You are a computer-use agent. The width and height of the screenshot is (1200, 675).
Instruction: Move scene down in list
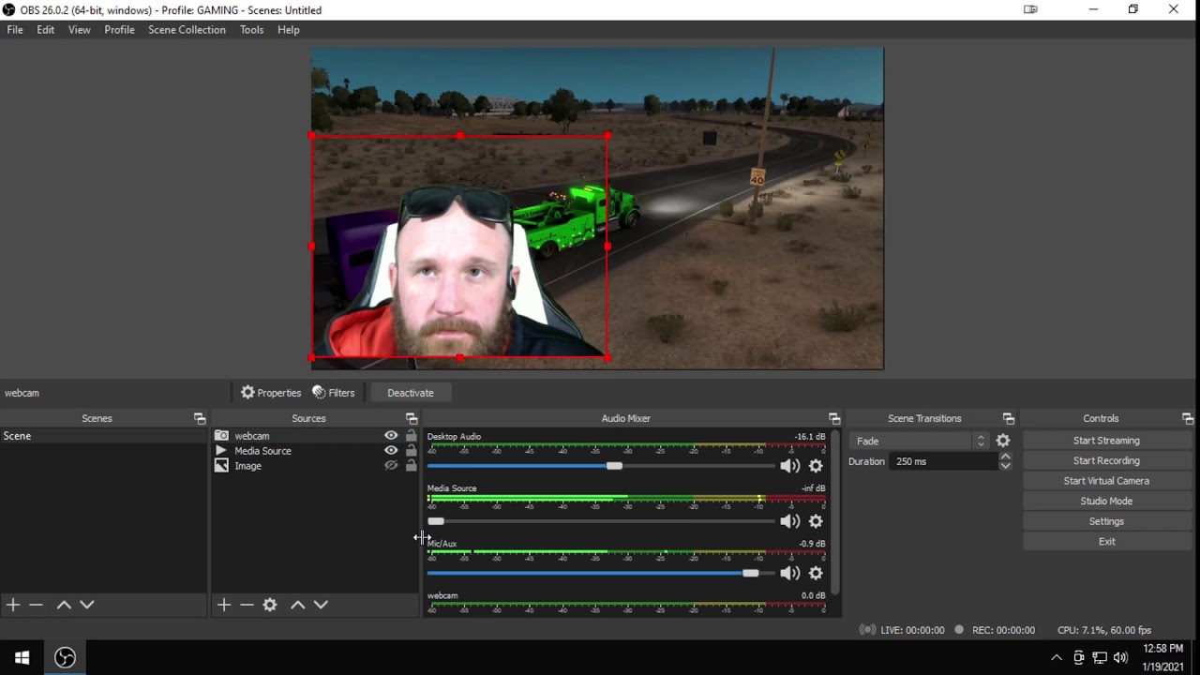[87, 605]
